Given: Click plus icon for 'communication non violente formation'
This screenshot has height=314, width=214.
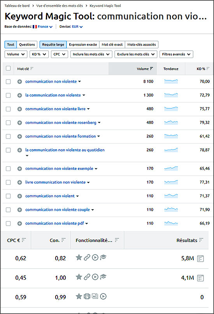Looking at the screenshot, I should point(19,136).
